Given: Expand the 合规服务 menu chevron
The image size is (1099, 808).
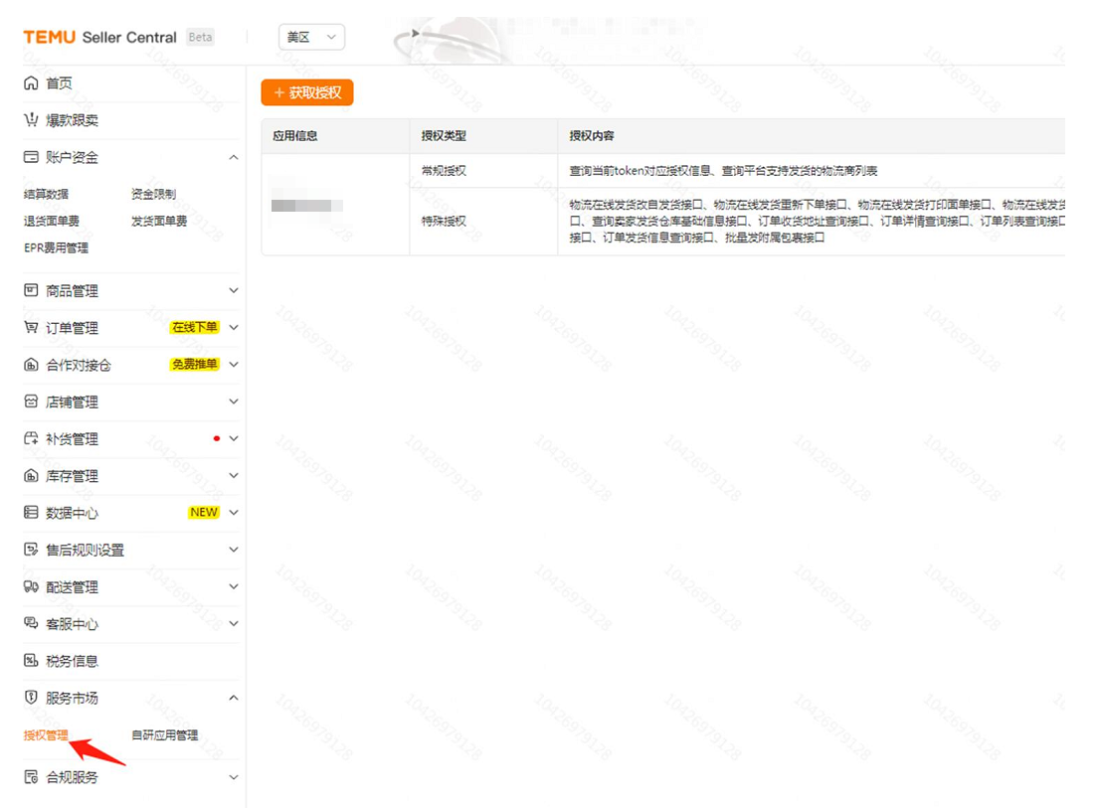Looking at the screenshot, I should coord(234,777).
